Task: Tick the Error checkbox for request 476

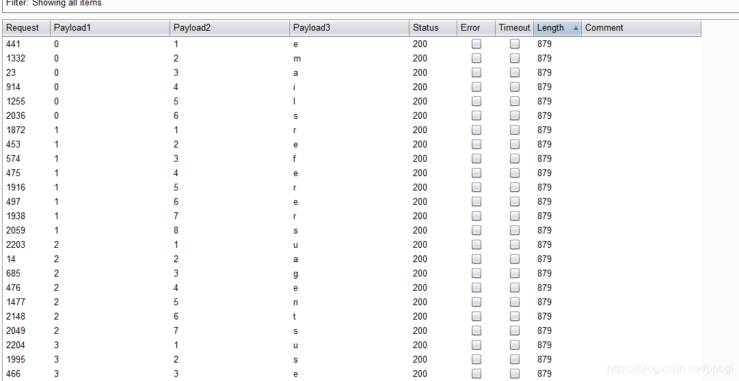Action: point(476,287)
